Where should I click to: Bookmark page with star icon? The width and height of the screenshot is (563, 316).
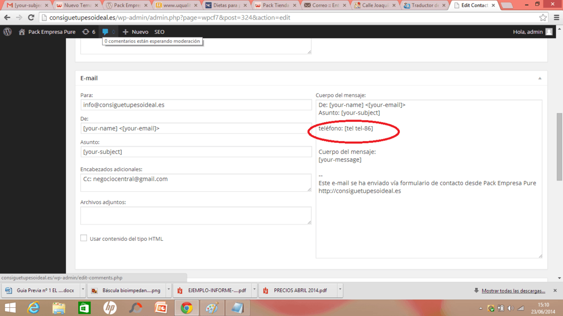[543, 17]
